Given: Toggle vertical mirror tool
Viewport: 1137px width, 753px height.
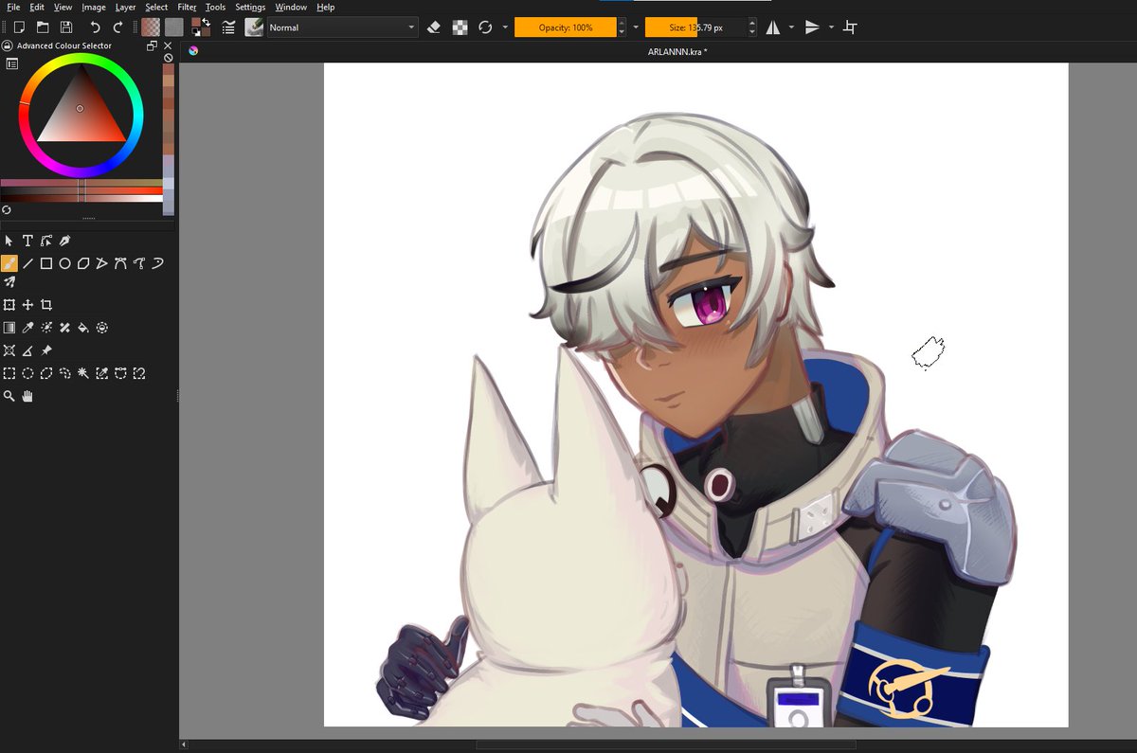Looking at the screenshot, I should (812, 27).
